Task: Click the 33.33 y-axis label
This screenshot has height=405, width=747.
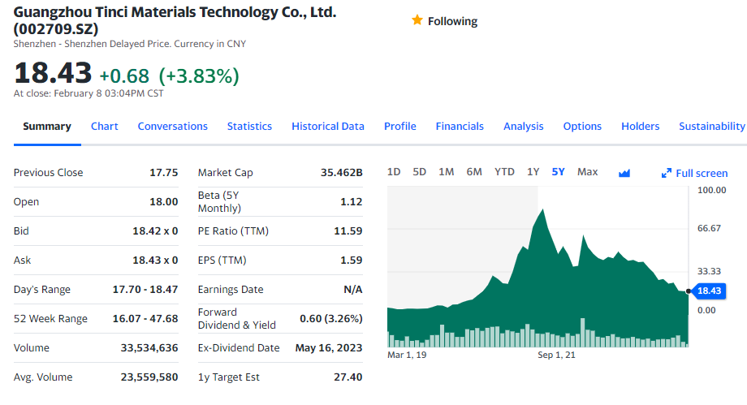Action: point(710,271)
